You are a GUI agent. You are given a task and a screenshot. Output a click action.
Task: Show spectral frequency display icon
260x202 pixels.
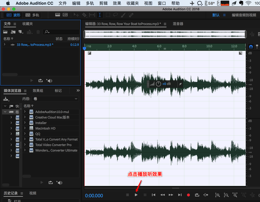coord(58,15)
